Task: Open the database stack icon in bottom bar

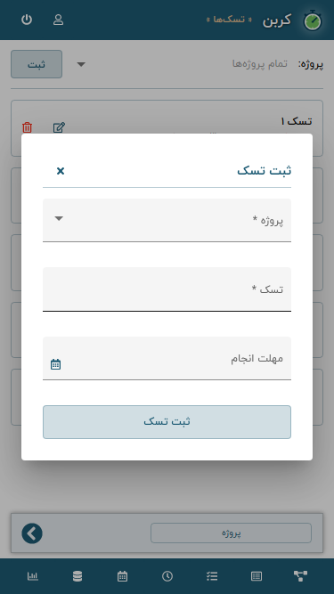Action: click(x=77, y=576)
